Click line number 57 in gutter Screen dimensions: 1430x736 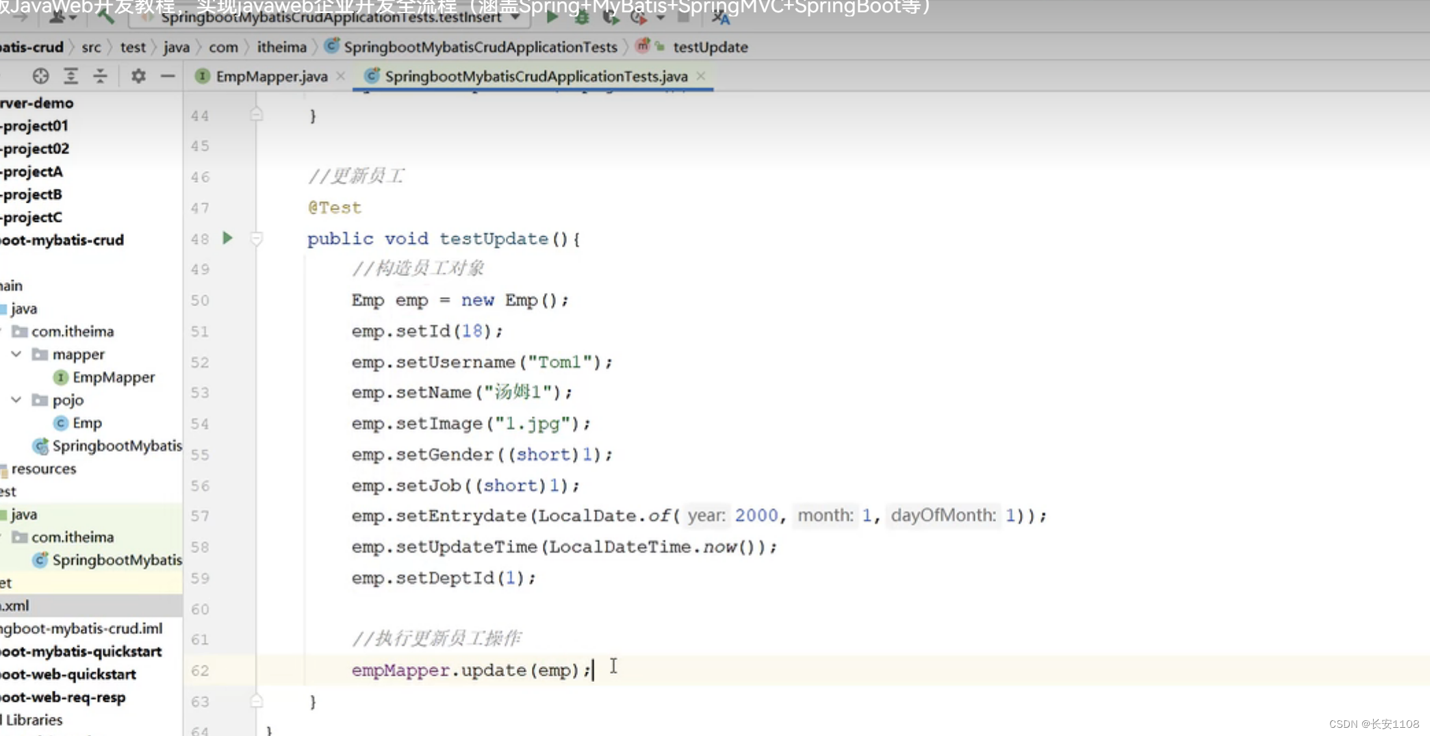click(x=200, y=516)
